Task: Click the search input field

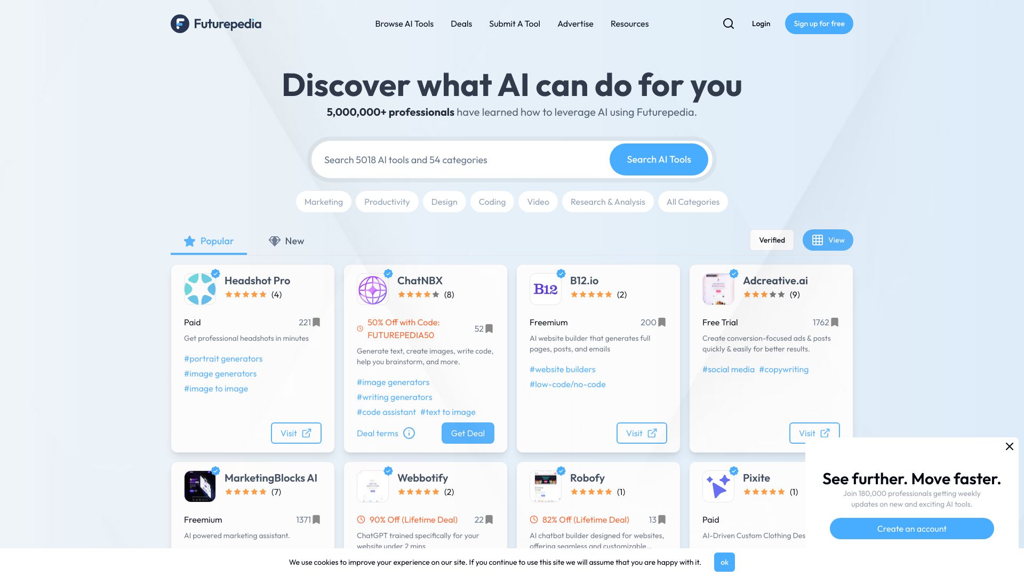Action: point(463,159)
